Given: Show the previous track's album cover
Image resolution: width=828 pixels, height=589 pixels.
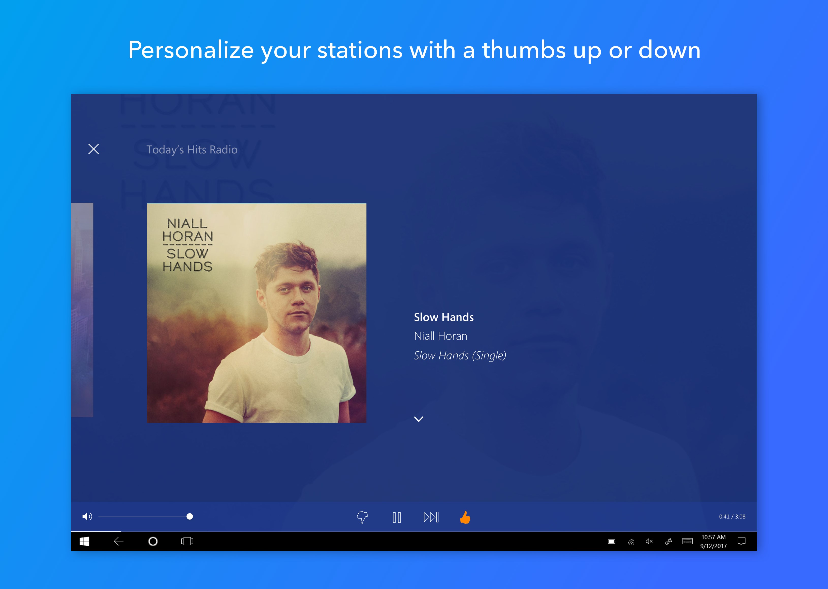Looking at the screenshot, I should 82,310.
